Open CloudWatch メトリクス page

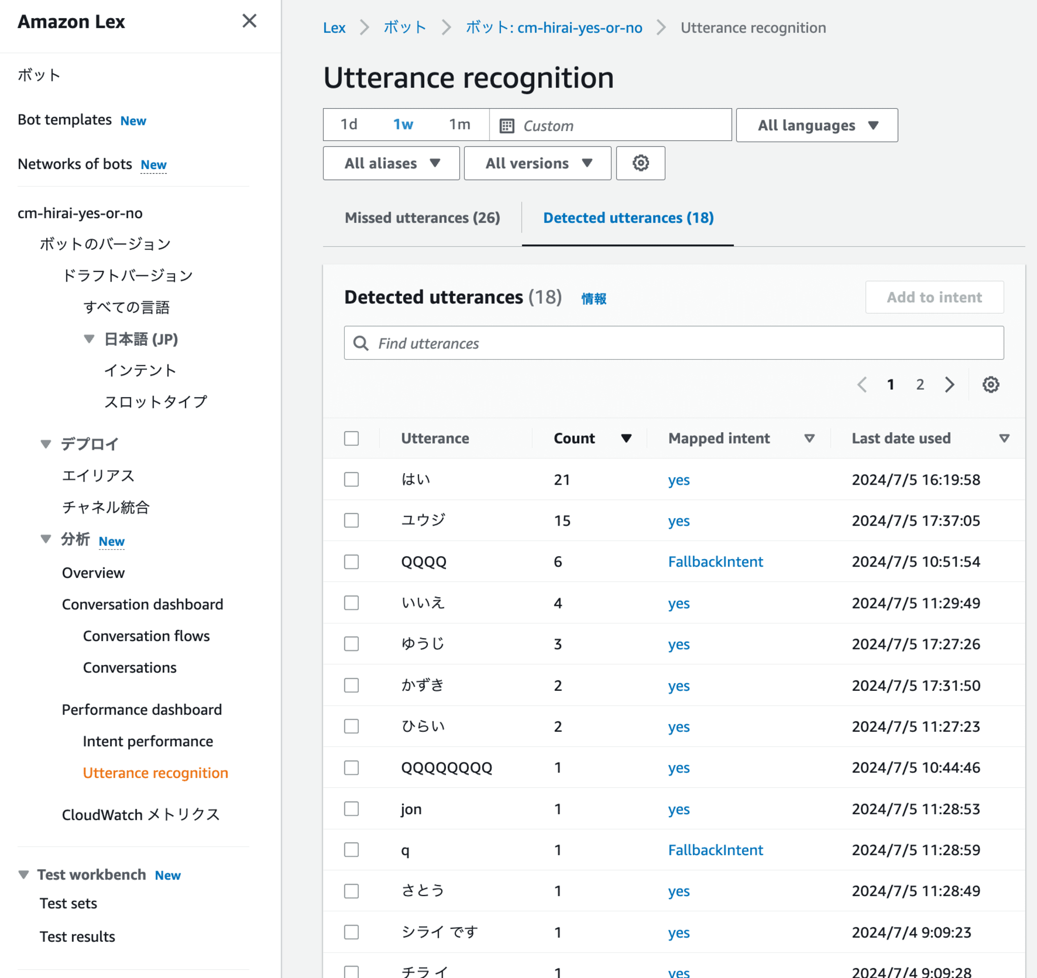click(x=141, y=815)
